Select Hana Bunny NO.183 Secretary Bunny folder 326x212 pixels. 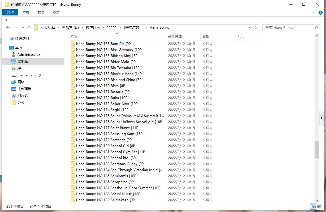(x=110, y=164)
